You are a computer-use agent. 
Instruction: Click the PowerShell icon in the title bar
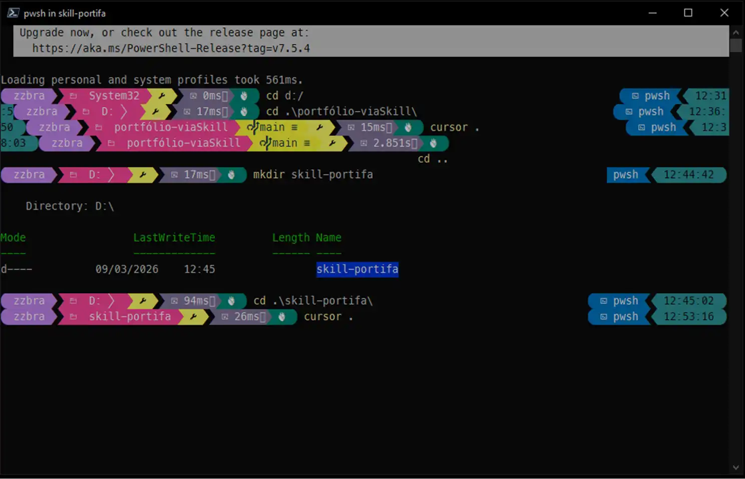click(13, 13)
